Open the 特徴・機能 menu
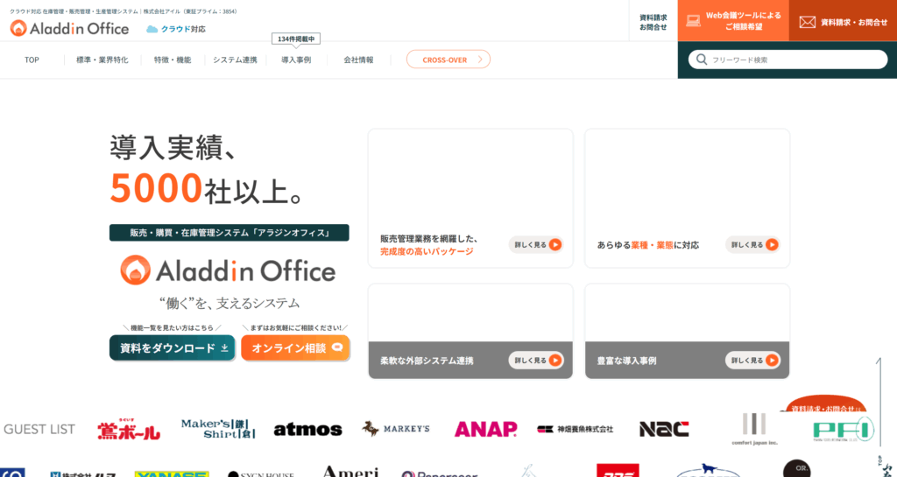The image size is (897, 477). 173,60
